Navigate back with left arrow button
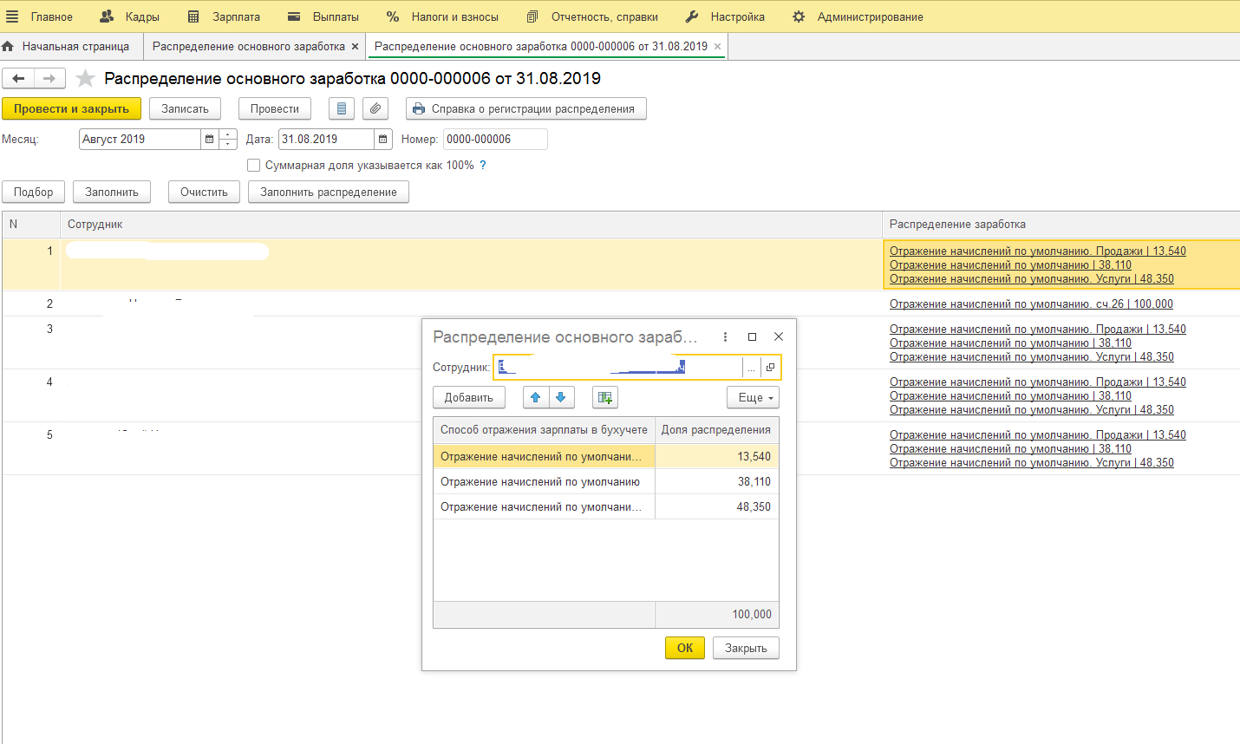 point(18,79)
